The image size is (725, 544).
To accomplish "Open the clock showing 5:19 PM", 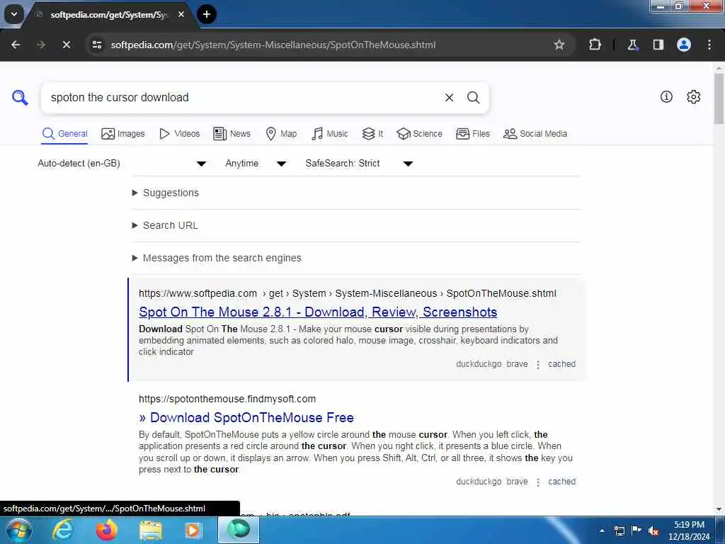I will (x=688, y=531).
